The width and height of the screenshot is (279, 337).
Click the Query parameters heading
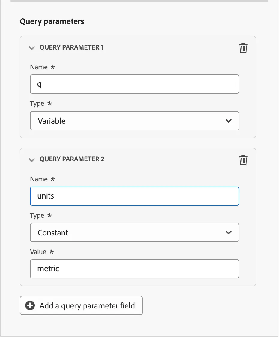pyautogui.click(x=52, y=22)
